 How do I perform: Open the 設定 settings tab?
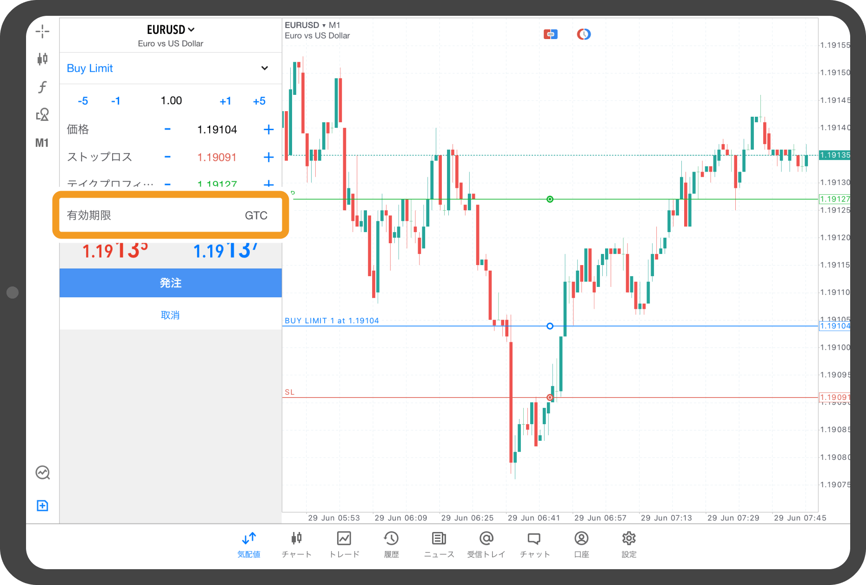coord(629,545)
